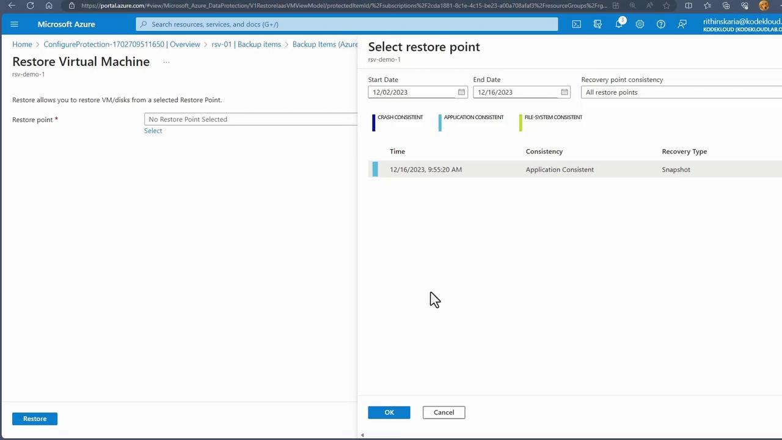Open more options ellipsis beside Restore Virtual Machine
The image size is (782, 440).
point(166,62)
